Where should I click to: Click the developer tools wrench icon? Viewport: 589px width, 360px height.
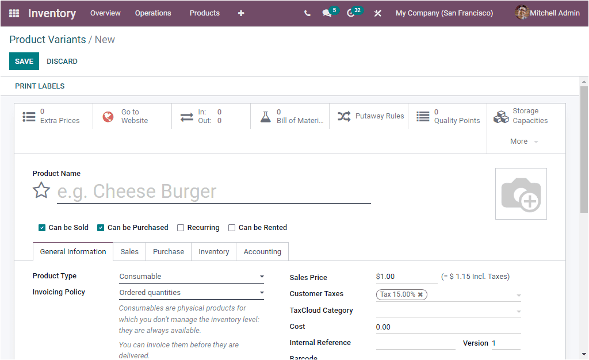(x=378, y=13)
